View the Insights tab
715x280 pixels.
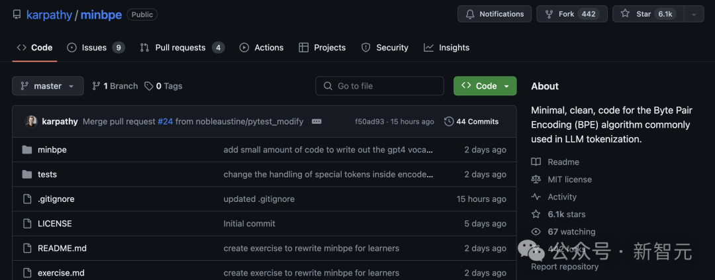tap(446, 48)
